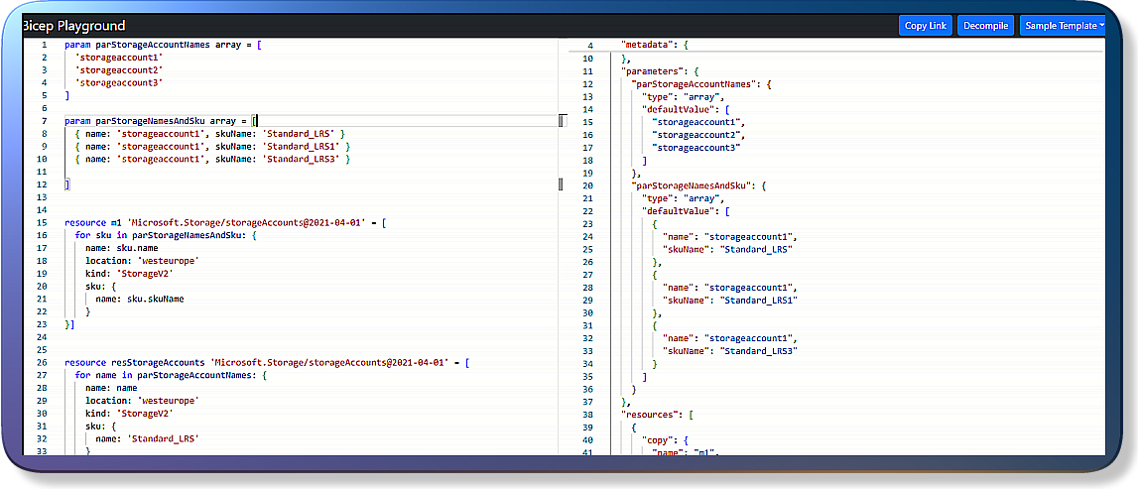1138x489 pixels.
Task: Click line number 30 kind 'StorageV2' in Bicep editor
Action: [129, 413]
